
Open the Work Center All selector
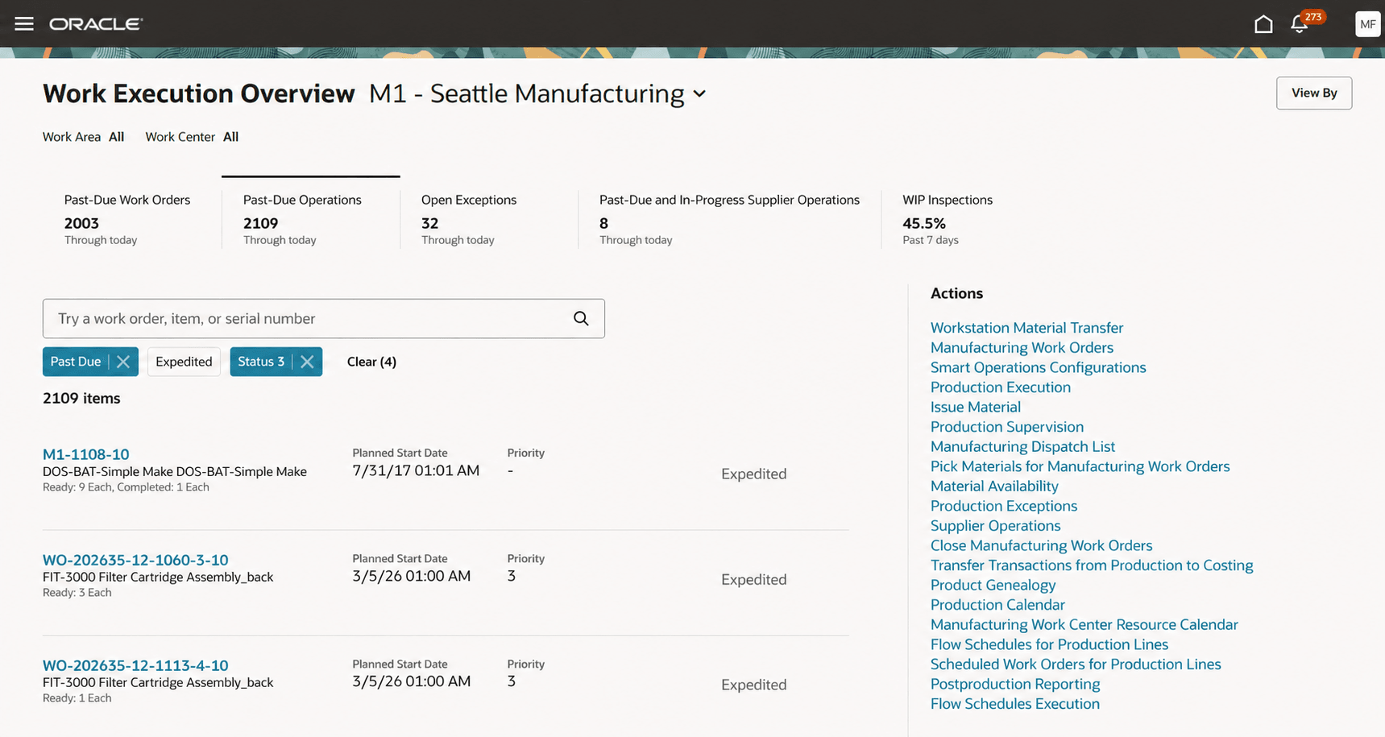click(192, 137)
